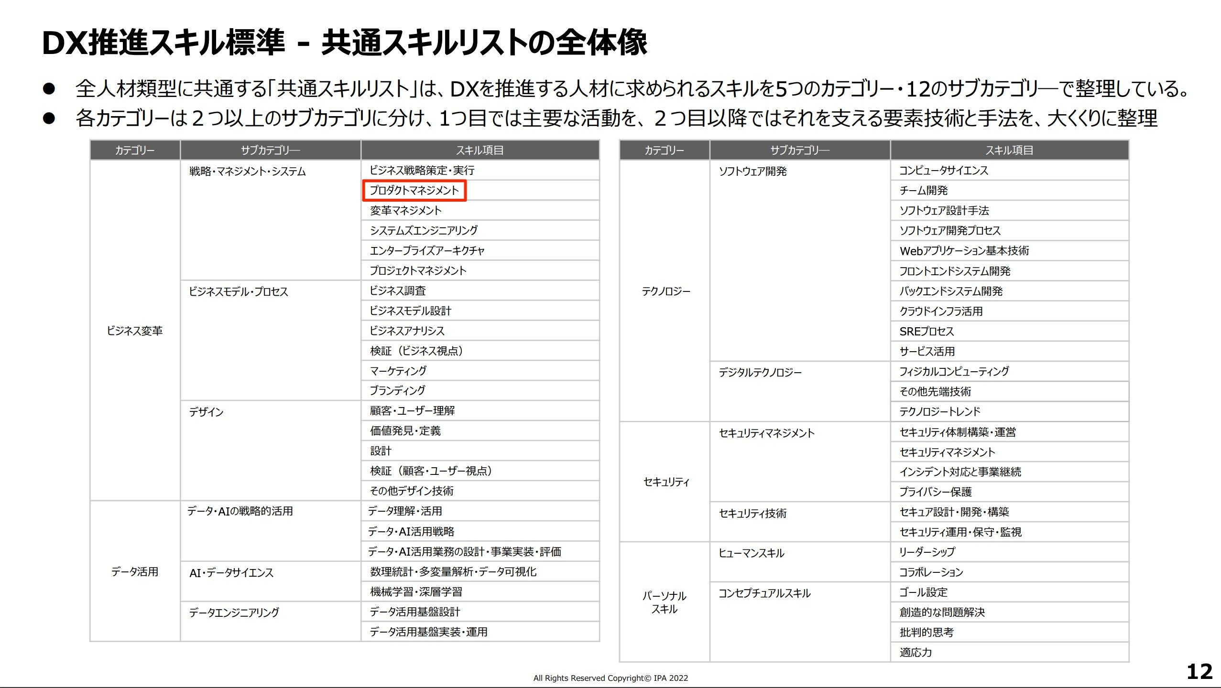
Task: Click the ソフトウェア開発 subcategory cell
Action: [752, 172]
